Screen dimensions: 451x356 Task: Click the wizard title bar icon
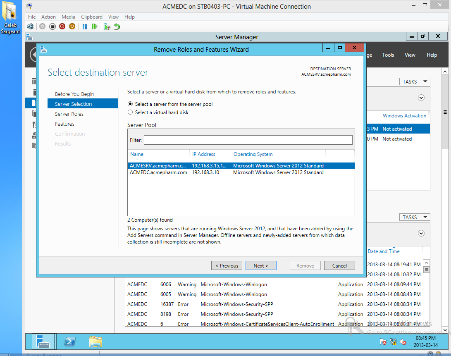point(43,50)
